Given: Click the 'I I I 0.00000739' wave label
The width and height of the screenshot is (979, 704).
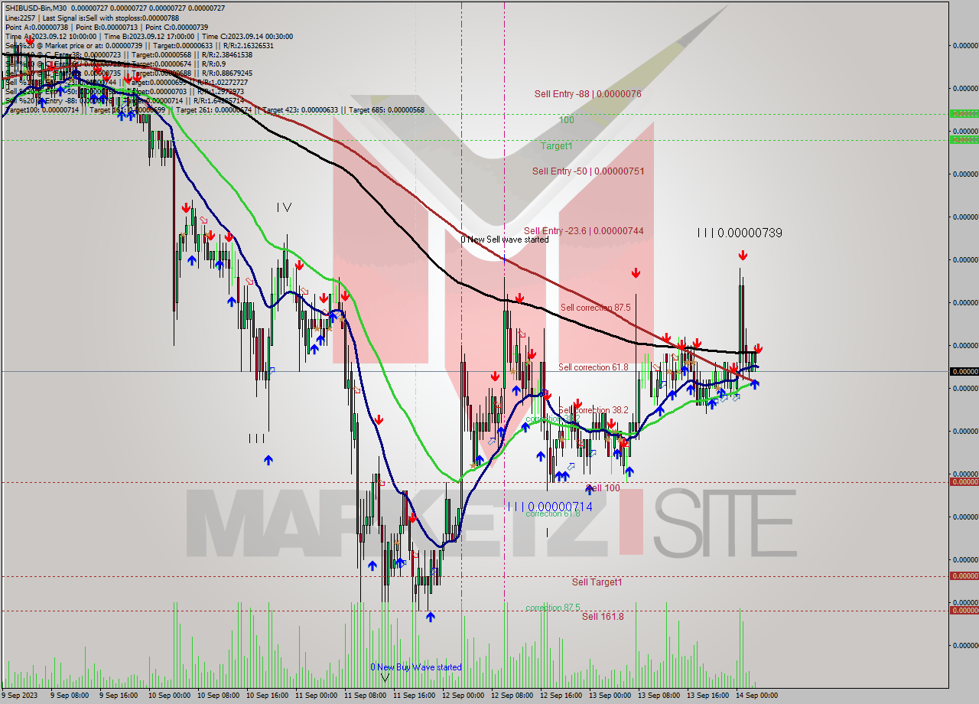Looking at the screenshot, I should (740, 233).
